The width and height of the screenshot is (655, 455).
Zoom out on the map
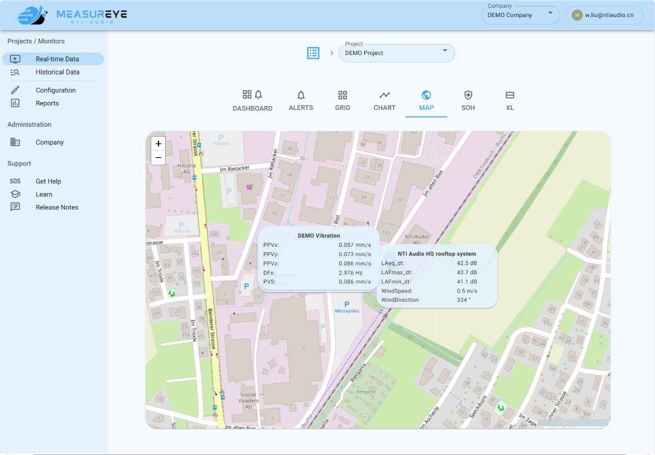tap(159, 158)
